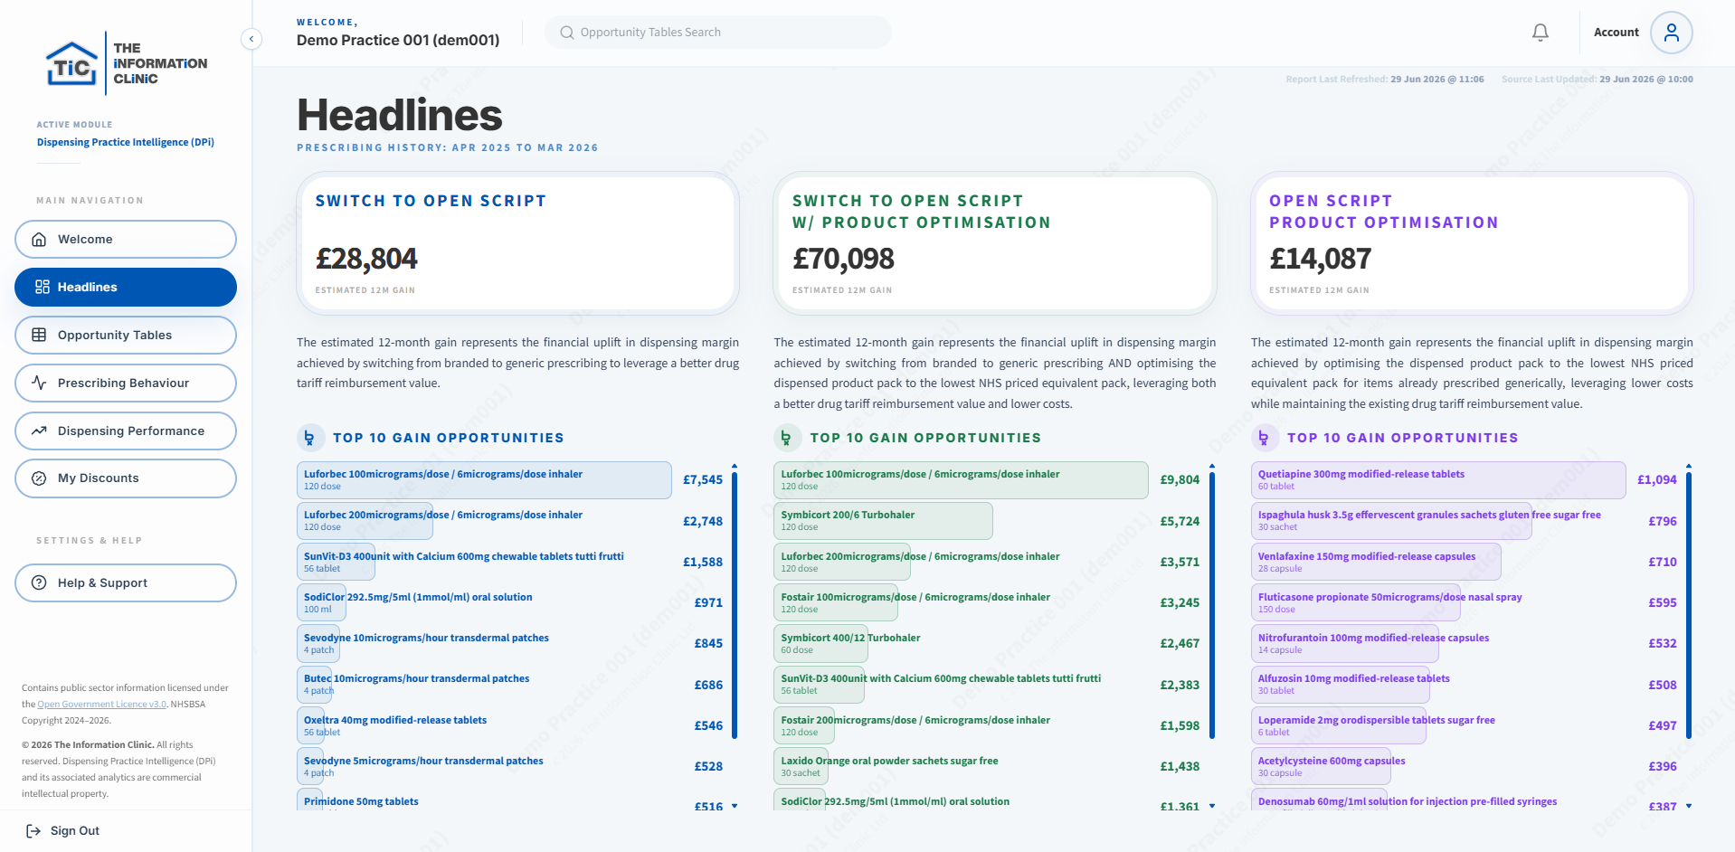This screenshot has height=852, width=1735.
Task: Click the green Rx icon beside Top 10
Action: [787, 438]
